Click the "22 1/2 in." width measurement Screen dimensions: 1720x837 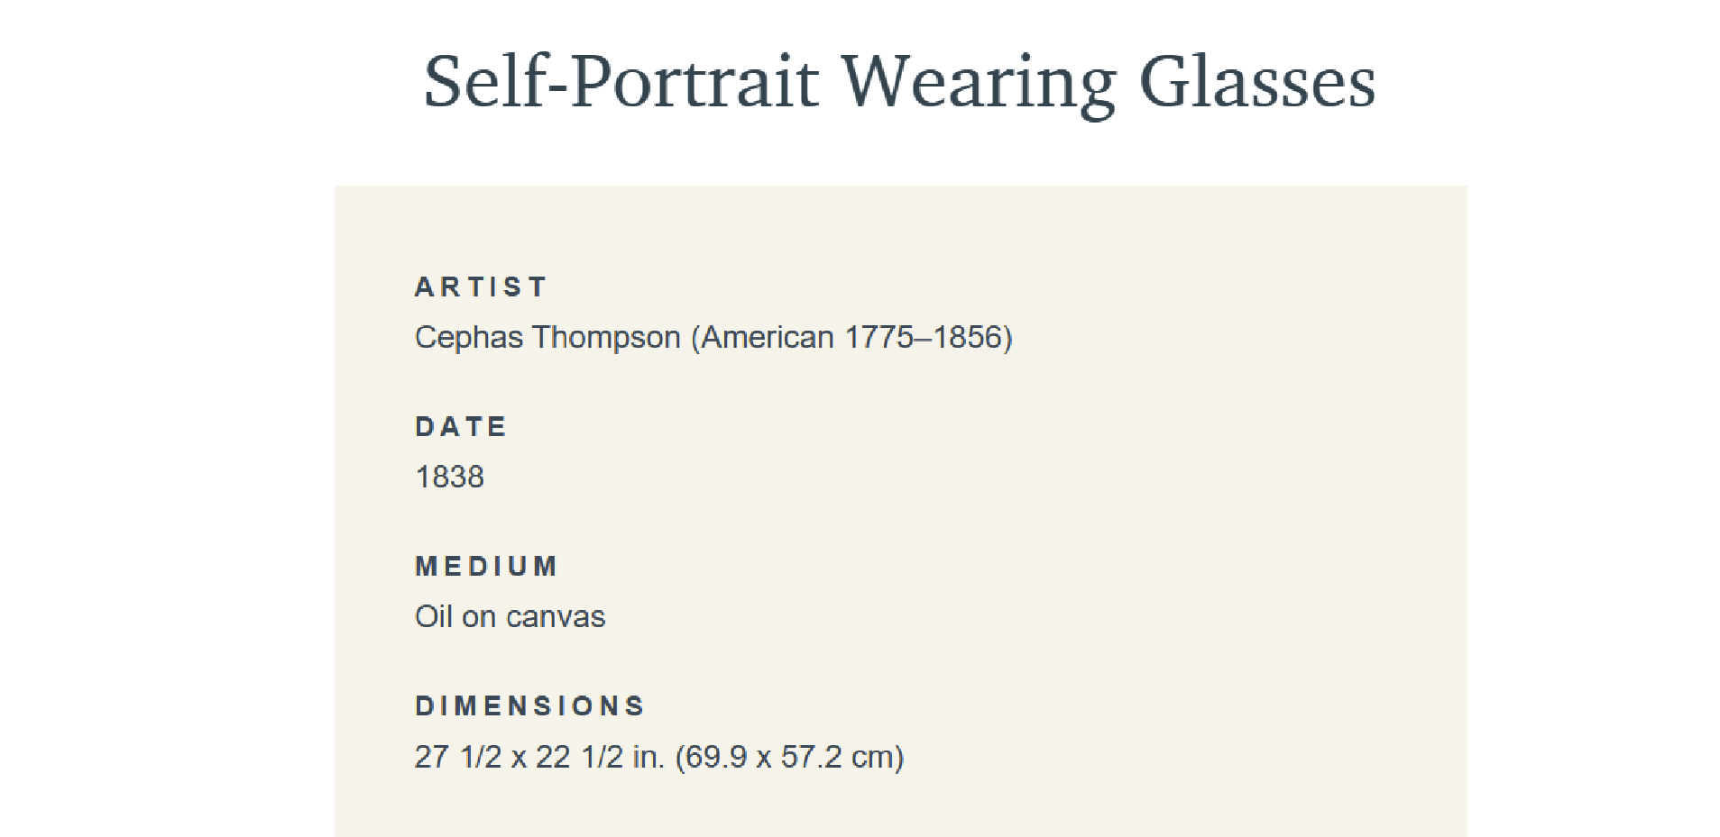[600, 756]
